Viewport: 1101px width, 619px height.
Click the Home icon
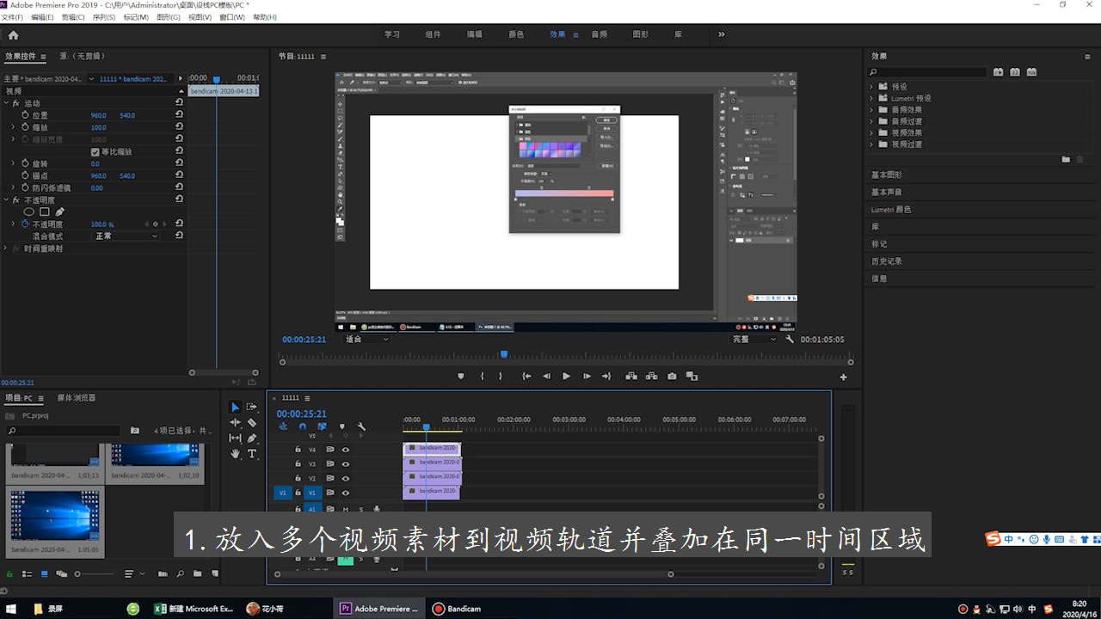pyautogui.click(x=13, y=35)
